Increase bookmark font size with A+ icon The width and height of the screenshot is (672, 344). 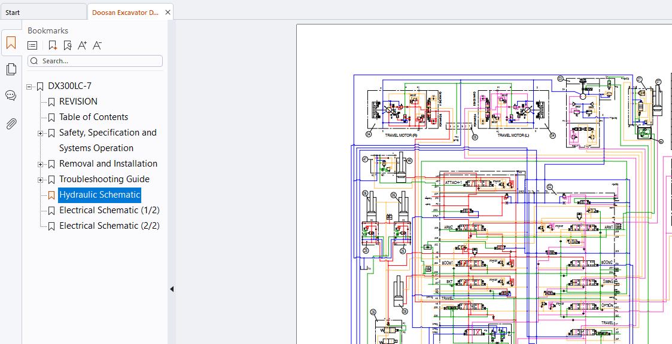click(x=83, y=45)
